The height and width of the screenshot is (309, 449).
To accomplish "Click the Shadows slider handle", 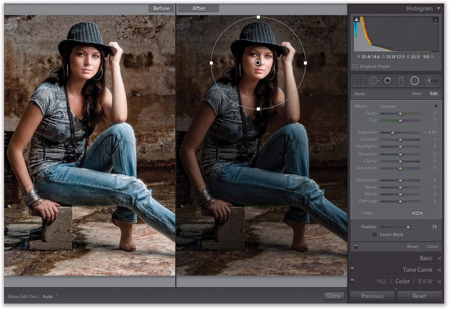I will (x=400, y=154).
